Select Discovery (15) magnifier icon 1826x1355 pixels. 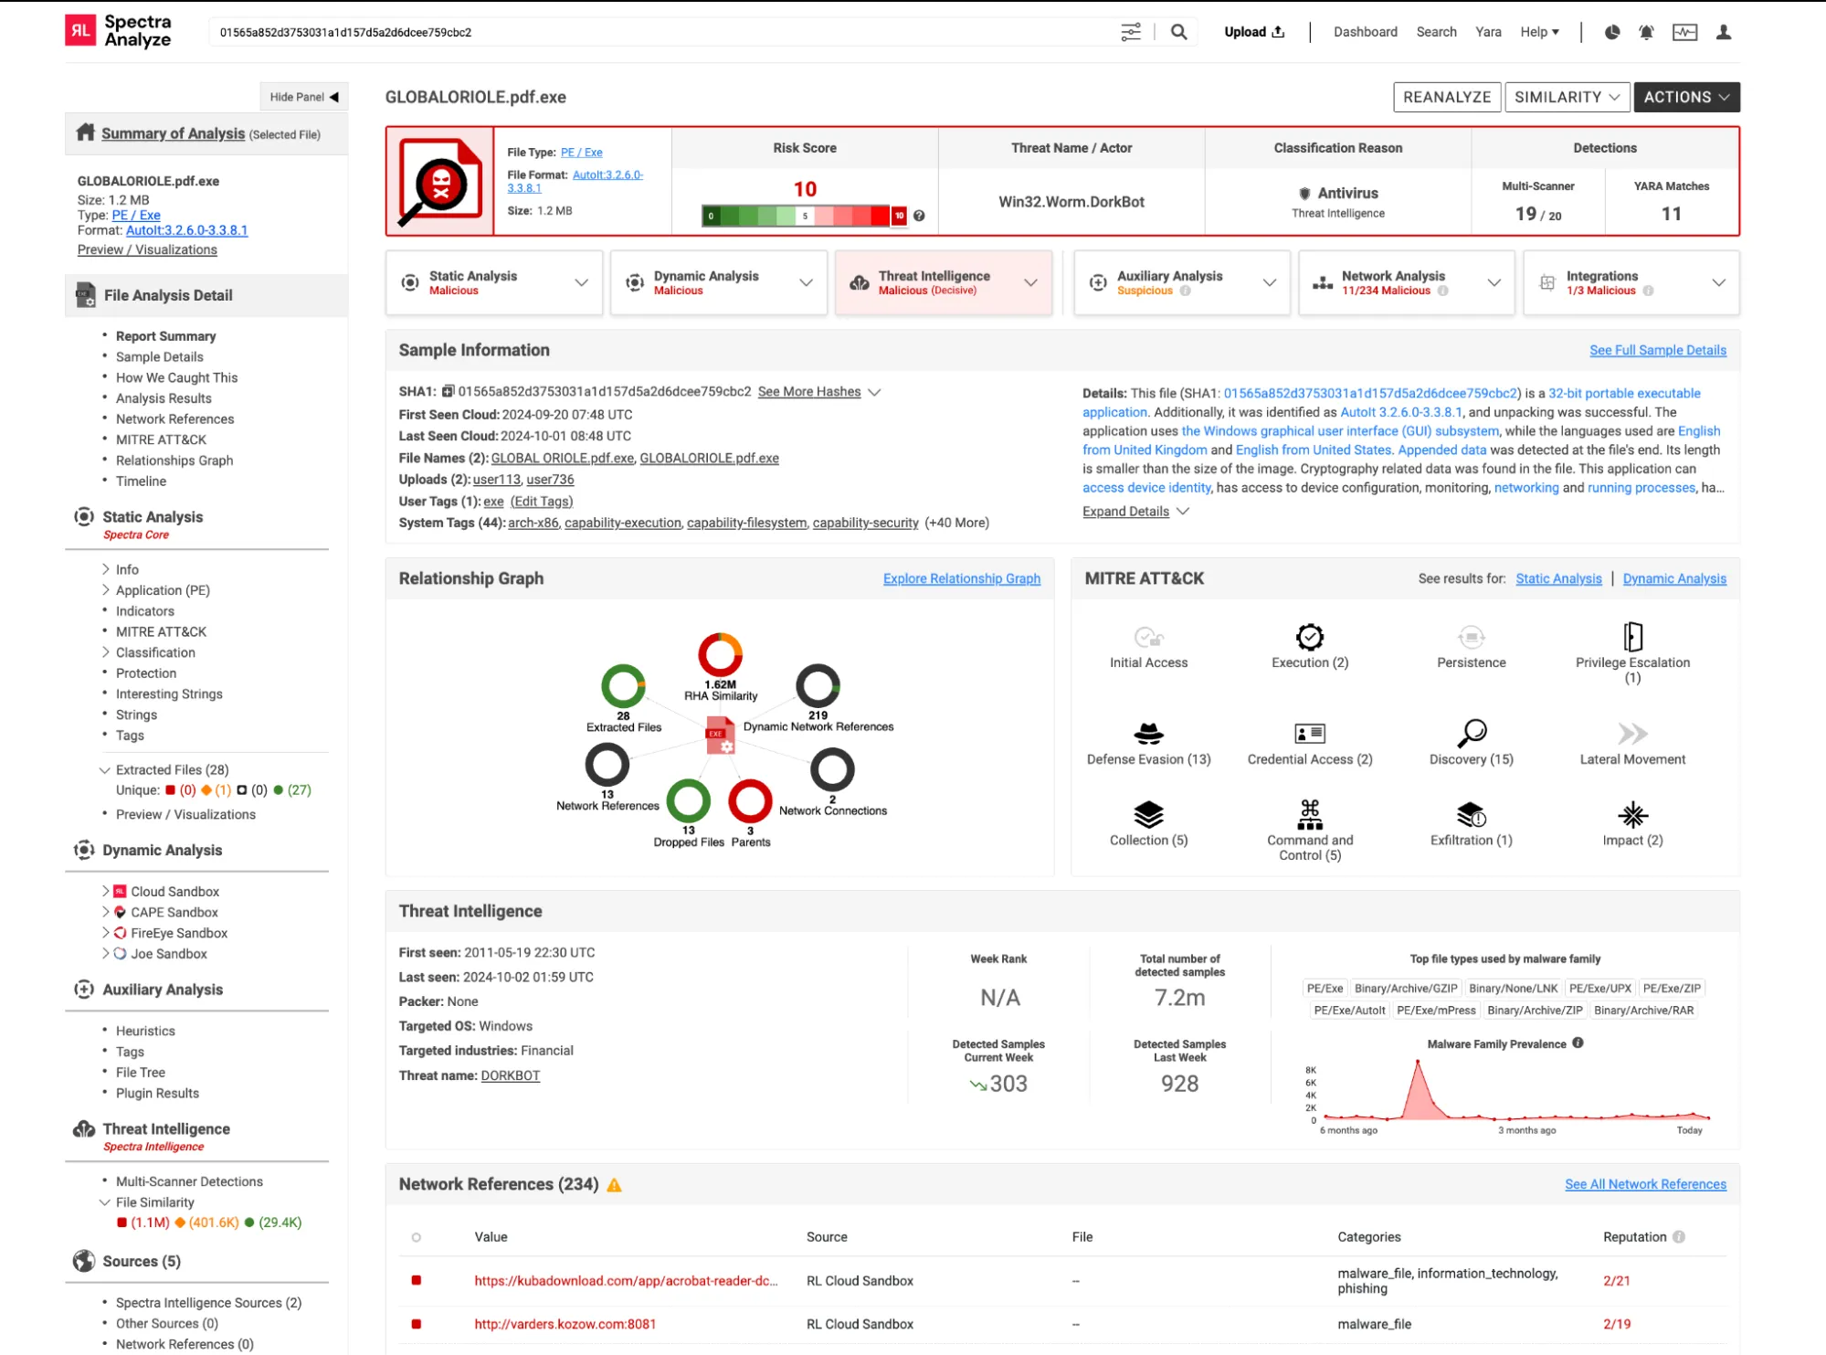point(1471,733)
